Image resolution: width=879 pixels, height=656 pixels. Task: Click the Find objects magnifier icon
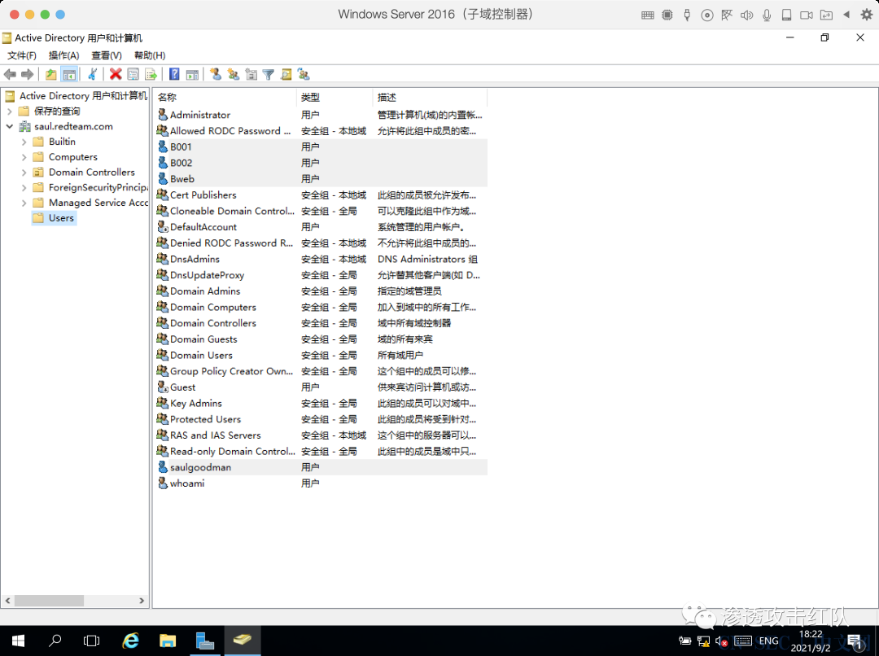coord(286,75)
